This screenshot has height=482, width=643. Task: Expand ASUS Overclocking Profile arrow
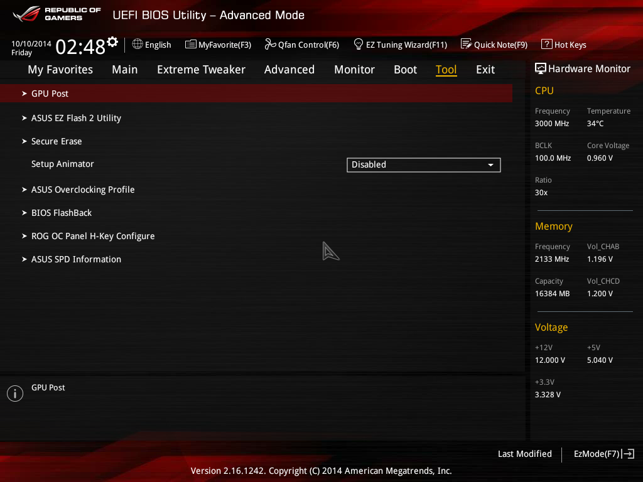click(24, 190)
